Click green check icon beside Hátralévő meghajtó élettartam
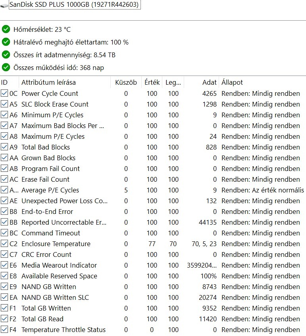306x336 pixels. 6,42
